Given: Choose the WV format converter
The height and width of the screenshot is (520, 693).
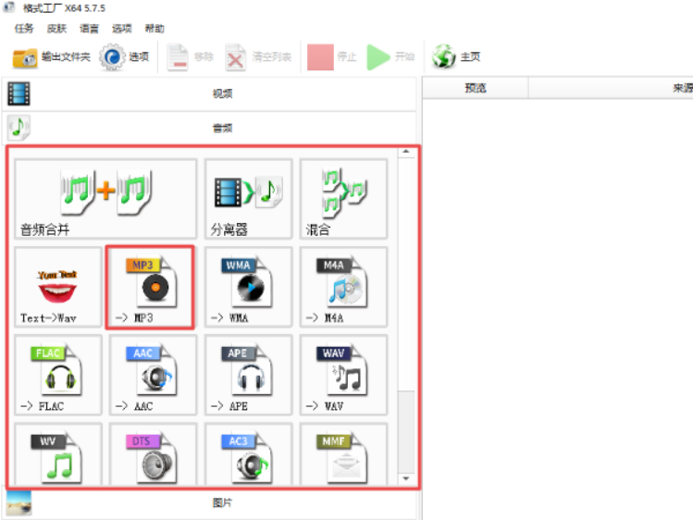Looking at the screenshot, I should [58, 454].
